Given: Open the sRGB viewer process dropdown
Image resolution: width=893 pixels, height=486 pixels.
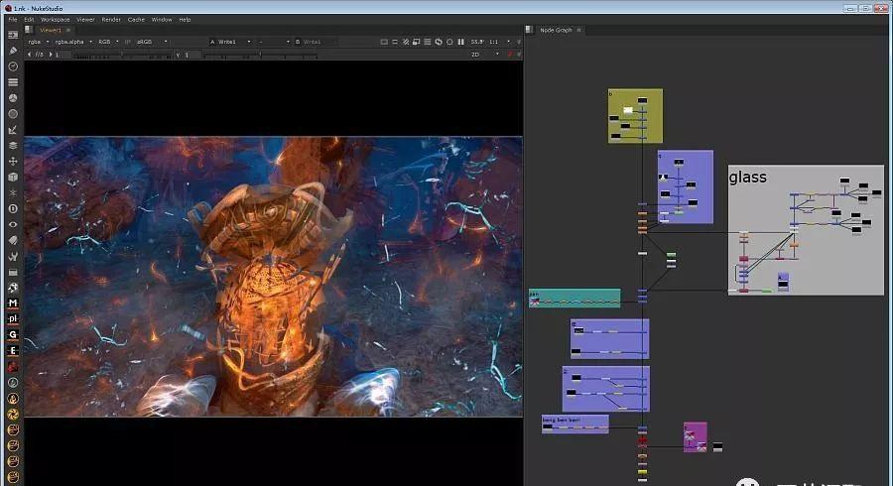Looking at the screenshot, I should coord(152,42).
